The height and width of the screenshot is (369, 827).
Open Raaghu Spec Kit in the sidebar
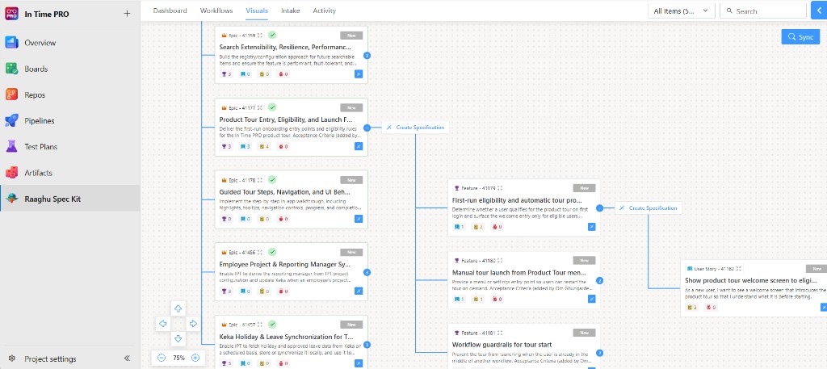coord(69,199)
